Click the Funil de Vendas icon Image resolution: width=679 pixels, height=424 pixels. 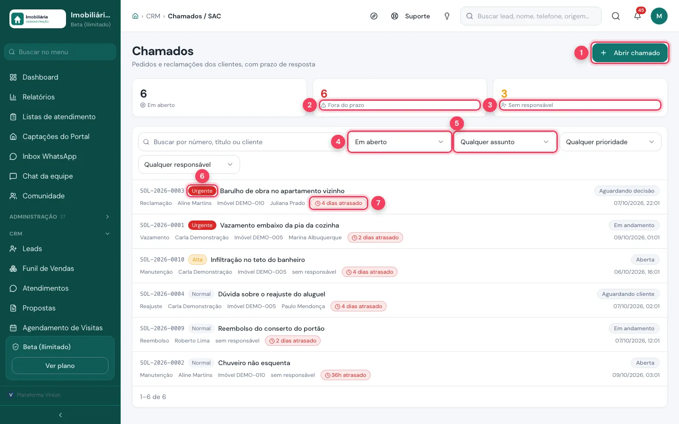pyautogui.click(x=13, y=269)
